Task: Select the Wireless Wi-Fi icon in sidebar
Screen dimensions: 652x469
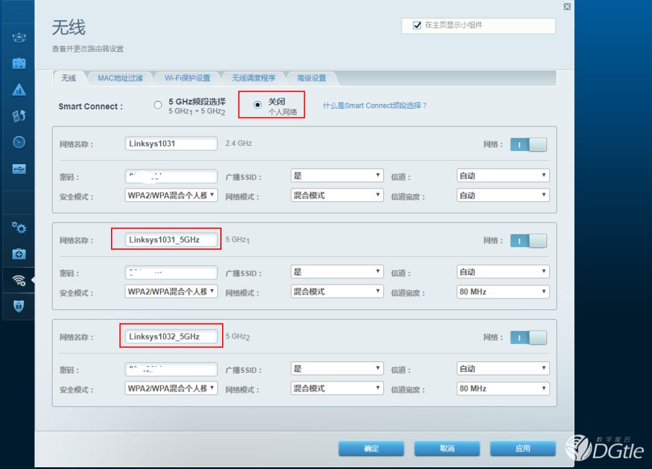Action: tap(19, 280)
